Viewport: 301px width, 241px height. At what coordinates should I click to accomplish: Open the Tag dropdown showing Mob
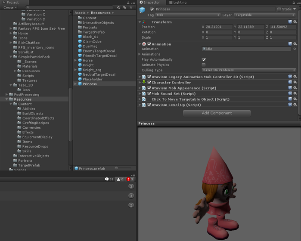(187, 15)
